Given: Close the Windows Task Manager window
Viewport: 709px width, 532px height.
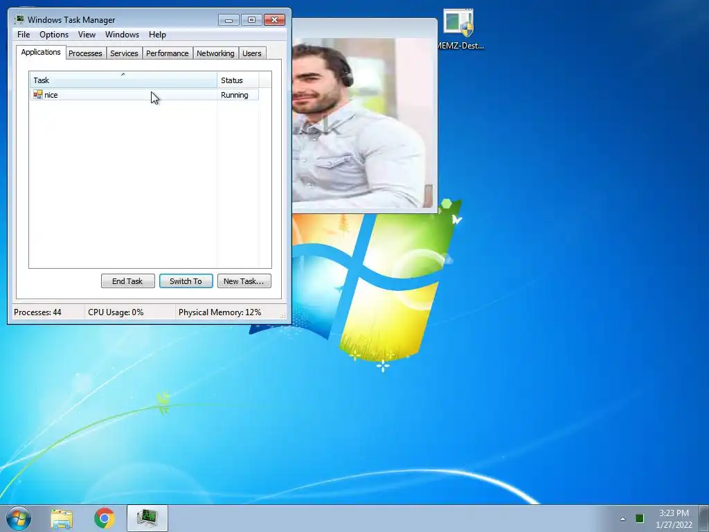Looking at the screenshot, I should tap(274, 19).
